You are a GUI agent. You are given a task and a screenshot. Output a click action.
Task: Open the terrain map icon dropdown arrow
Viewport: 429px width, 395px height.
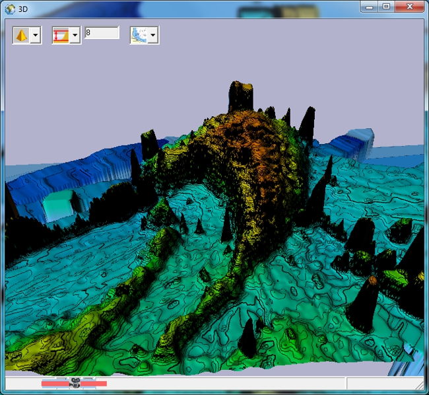pos(153,35)
